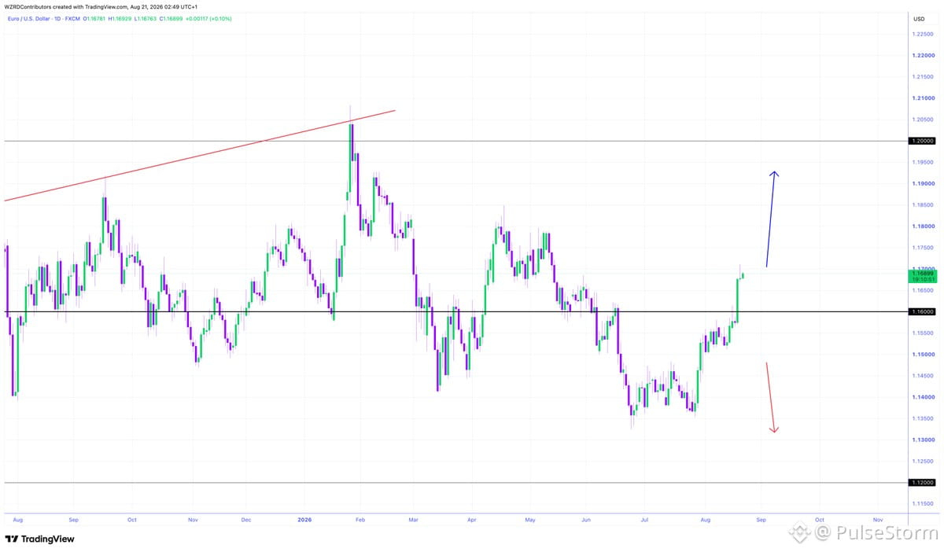The height and width of the screenshot is (552, 944).
Task: Select the red rising trendline drawing
Action: click(199, 156)
